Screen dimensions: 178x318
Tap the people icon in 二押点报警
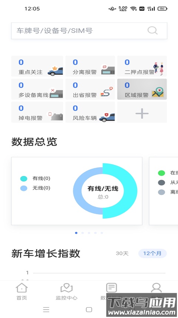point(158,68)
